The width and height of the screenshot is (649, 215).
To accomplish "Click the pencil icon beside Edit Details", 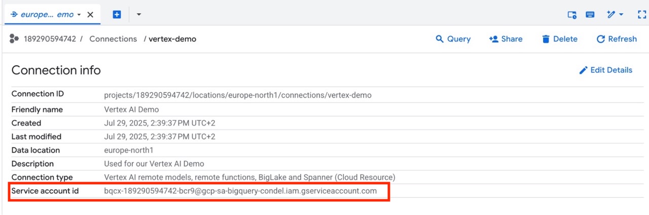I will tap(583, 70).
